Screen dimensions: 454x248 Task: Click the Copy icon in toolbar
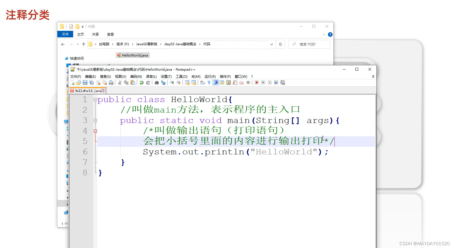point(126,83)
